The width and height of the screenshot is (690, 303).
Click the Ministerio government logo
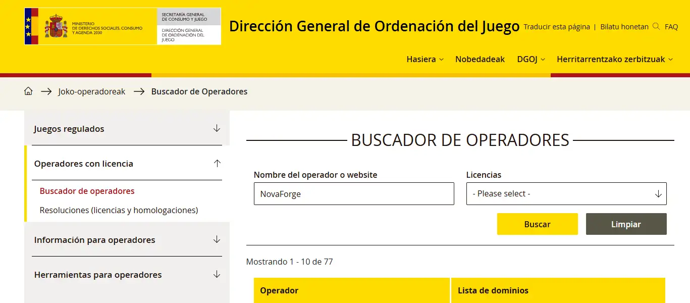coord(90,26)
